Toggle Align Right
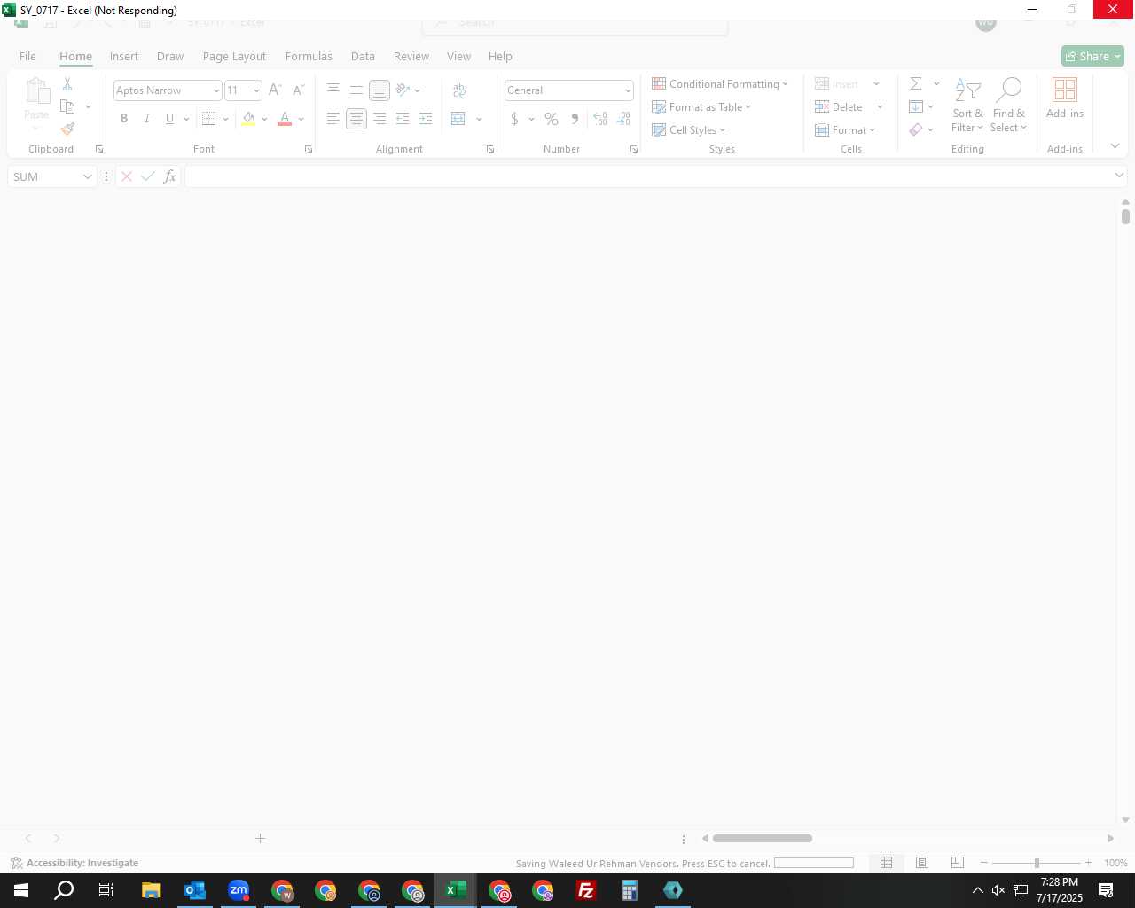Image resolution: width=1135 pixels, height=908 pixels. (x=380, y=119)
